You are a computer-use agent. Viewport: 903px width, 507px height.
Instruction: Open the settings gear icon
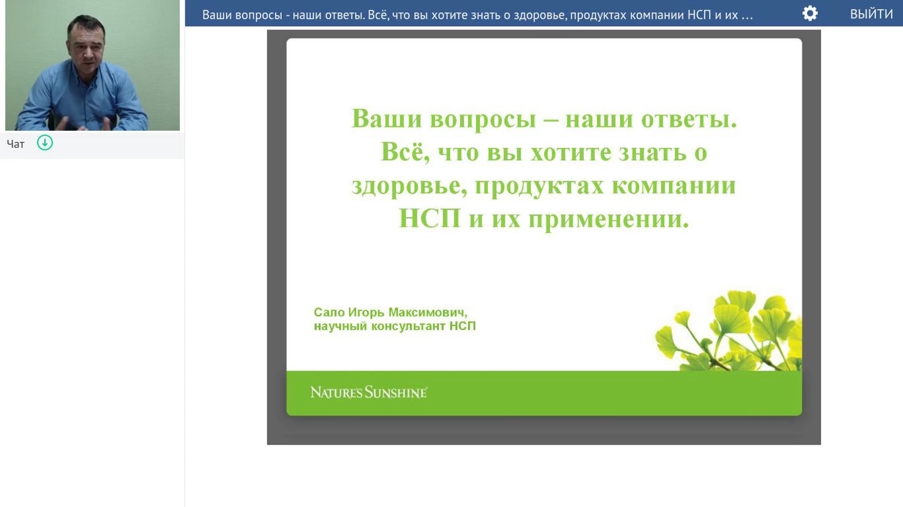tap(810, 14)
